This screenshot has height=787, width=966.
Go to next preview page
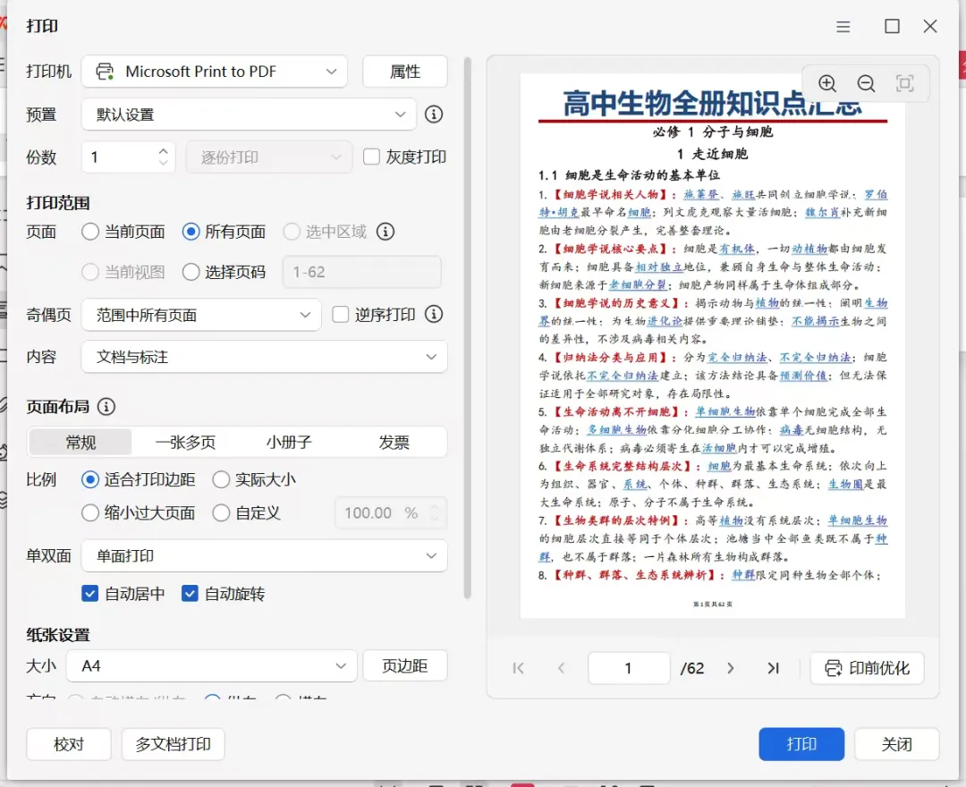point(731,668)
